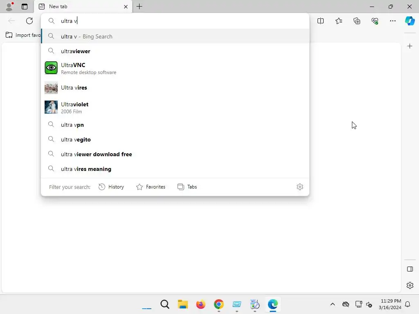Pick 'ultra vires meaning' suggestion
The height and width of the screenshot is (314, 419).
[175, 169]
